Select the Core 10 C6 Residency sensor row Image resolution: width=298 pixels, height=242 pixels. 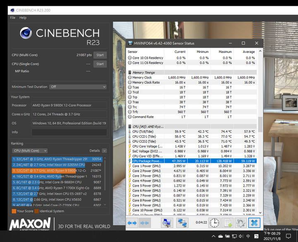click(x=192, y=58)
